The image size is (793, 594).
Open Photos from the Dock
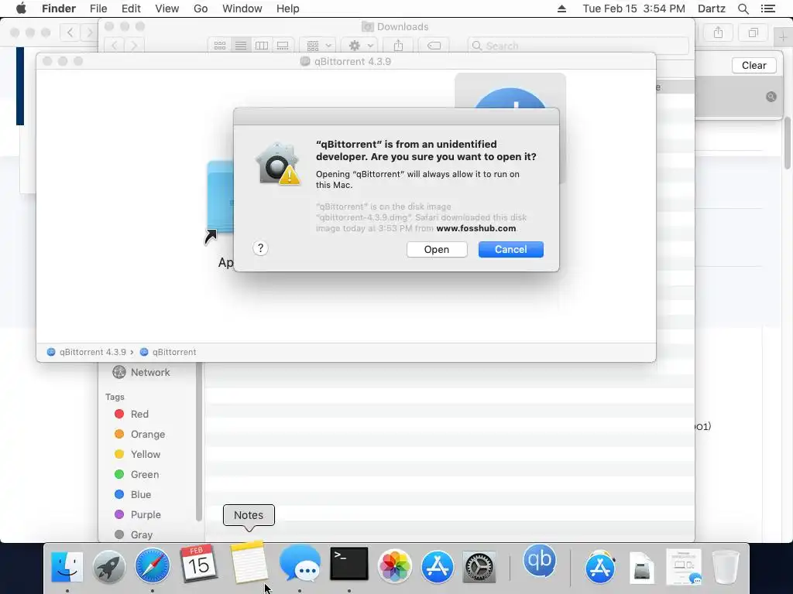click(394, 565)
